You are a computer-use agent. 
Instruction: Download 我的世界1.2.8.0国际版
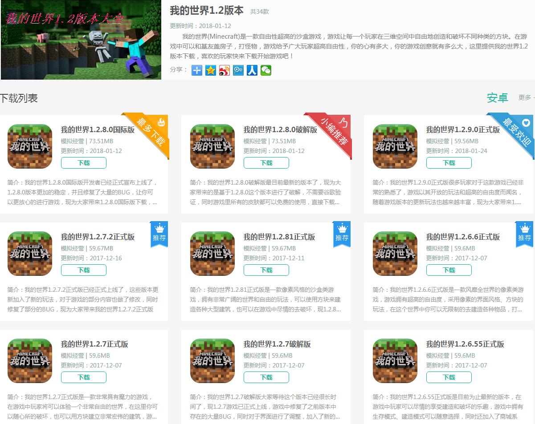tap(84, 163)
